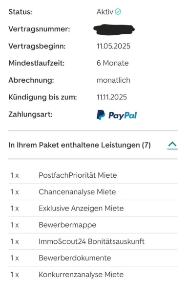The width and height of the screenshot is (188, 284).
Task: Open the Bewerbermappe entry
Action: coord(93,225)
